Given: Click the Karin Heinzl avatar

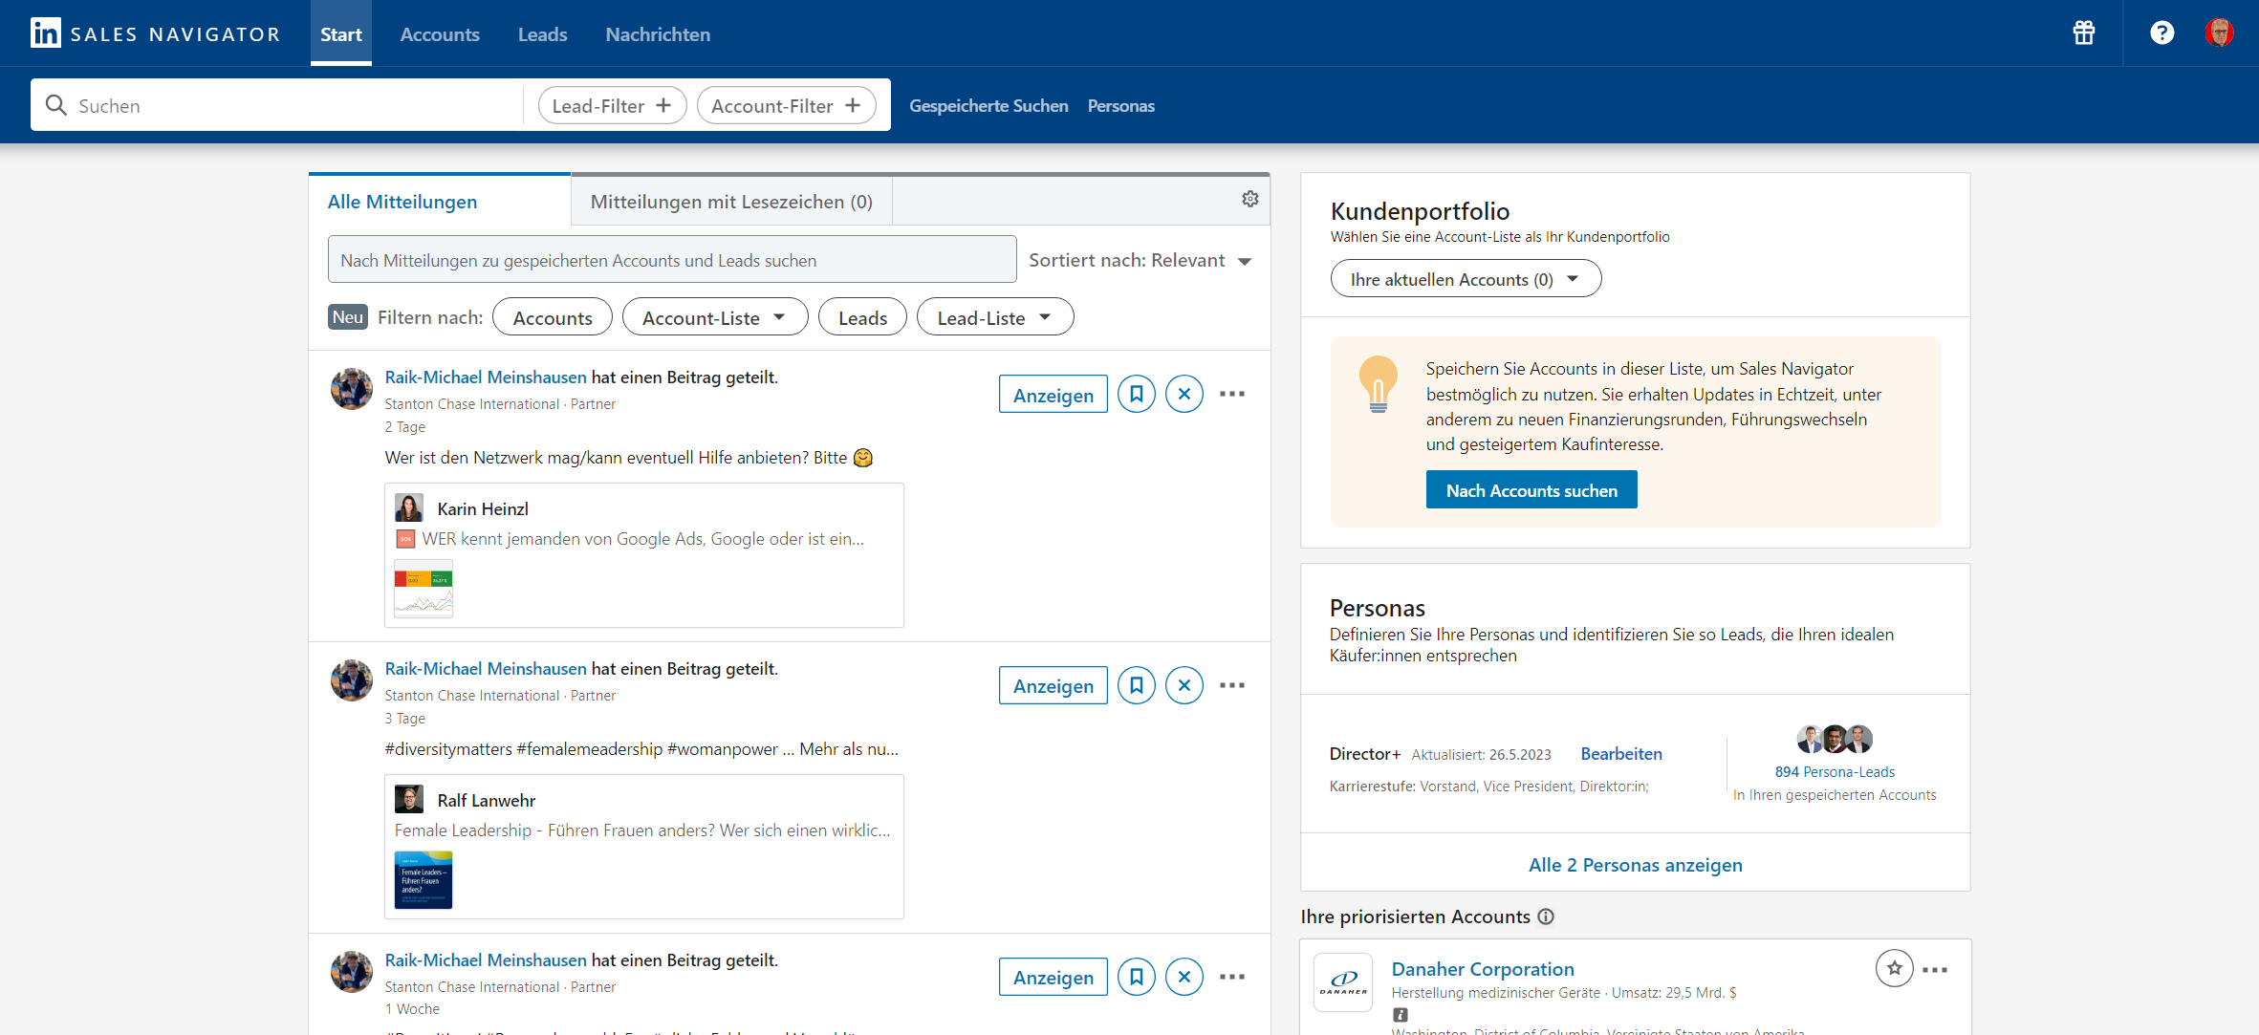Looking at the screenshot, I should 409,507.
